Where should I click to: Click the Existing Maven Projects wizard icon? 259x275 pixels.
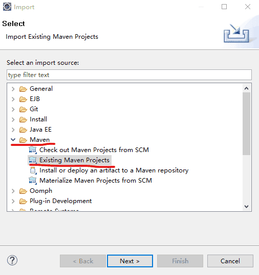pyautogui.click(x=33, y=160)
